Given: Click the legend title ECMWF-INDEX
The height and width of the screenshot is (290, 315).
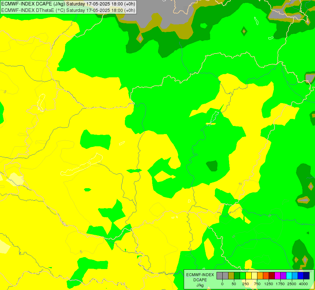Looking at the screenshot, I should click(x=200, y=275).
